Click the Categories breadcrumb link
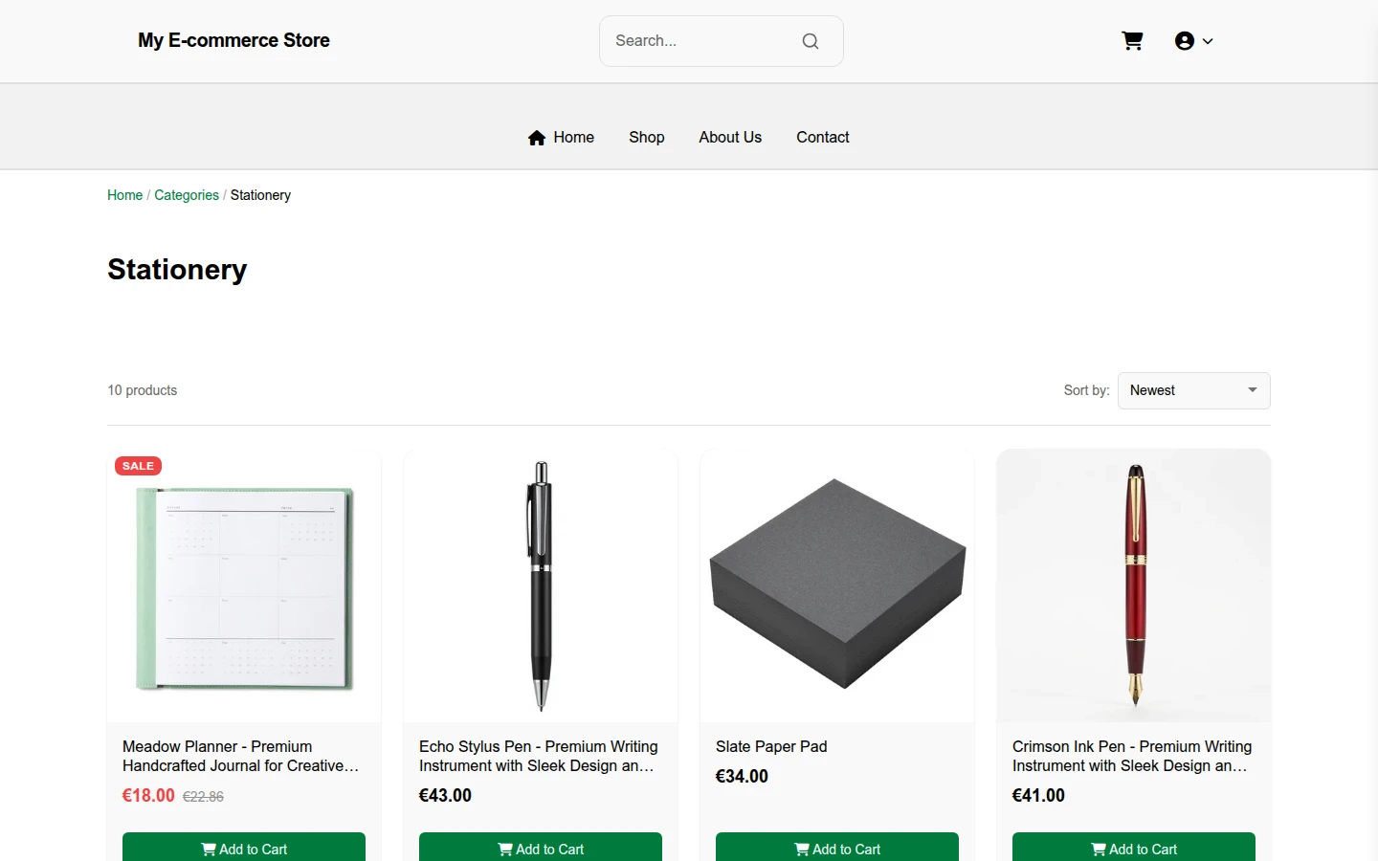Viewport: 1378px width, 861px height. [187, 195]
